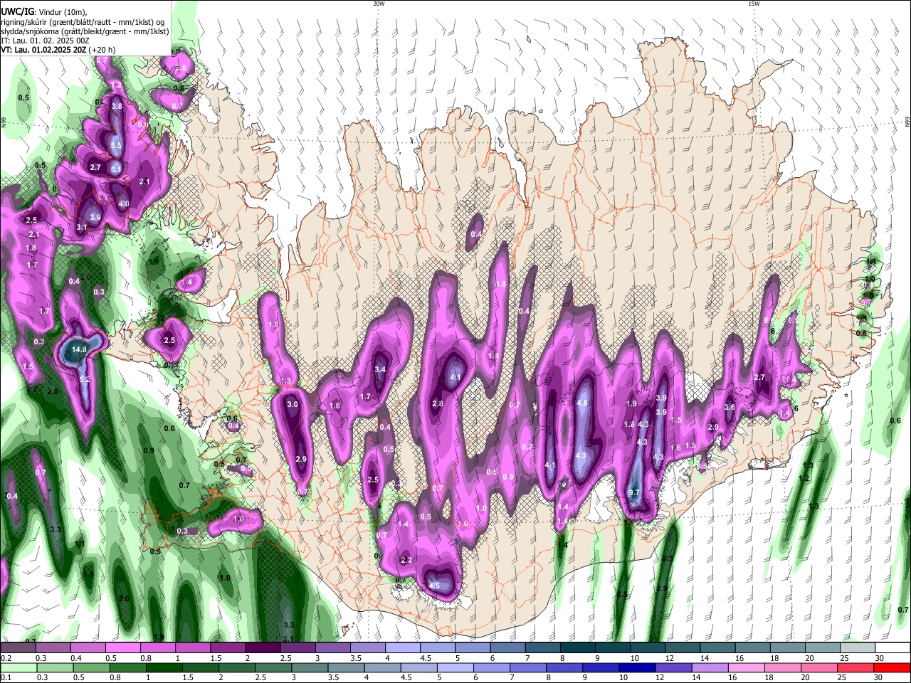
Task: Click the 'VT: Lau. 01.02.2025 20Z (+20 h)' line
Action: point(58,50)
